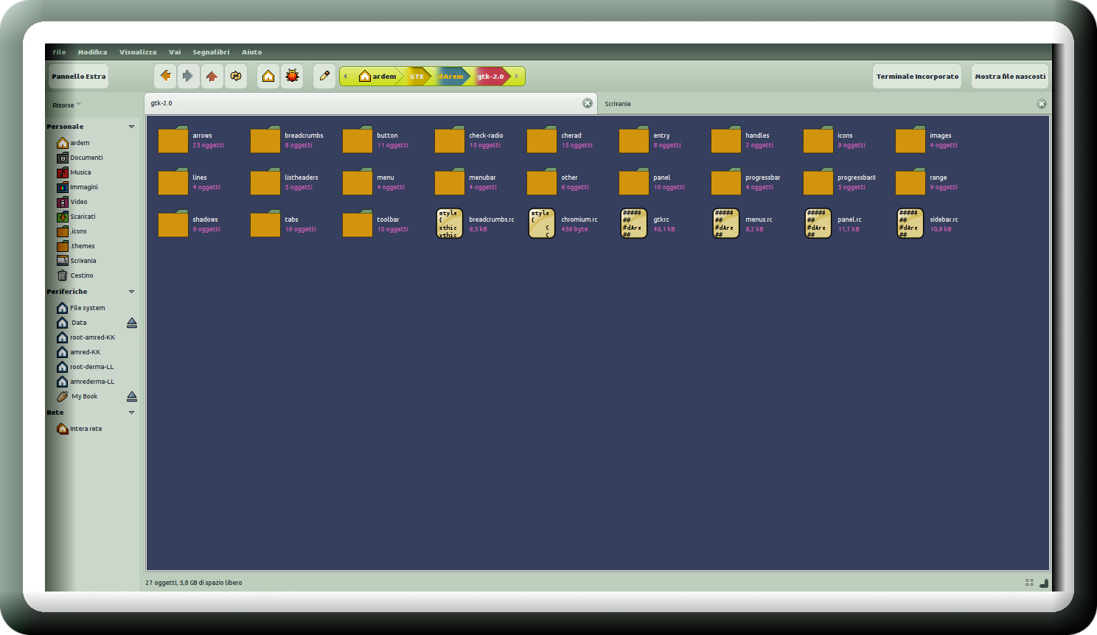Image resolution: width=1097 pixels, height=635 pixels.
Task: Eject the My Book drive
Action: [x=132, y=396]
